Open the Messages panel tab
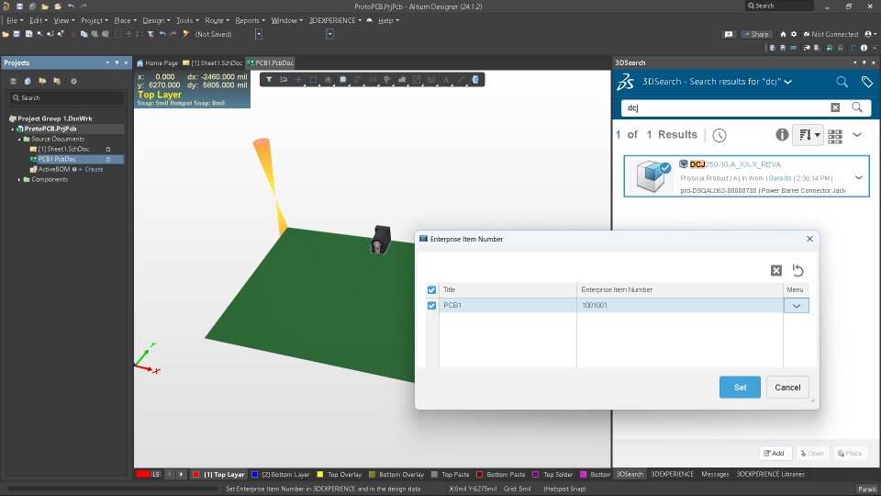The height and width of the screenshot is (496, 881). (x=715, y=474)
